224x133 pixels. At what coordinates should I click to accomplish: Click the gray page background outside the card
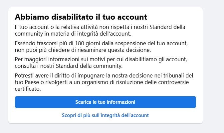pyautogui.click(x=213, y=66)
